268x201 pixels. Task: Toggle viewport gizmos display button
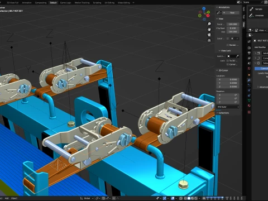click(165, 198)
